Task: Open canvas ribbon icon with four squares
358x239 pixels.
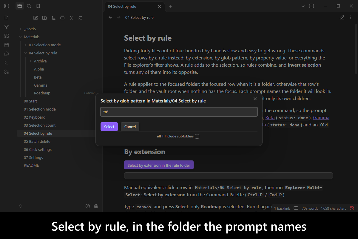Action: 7,36
